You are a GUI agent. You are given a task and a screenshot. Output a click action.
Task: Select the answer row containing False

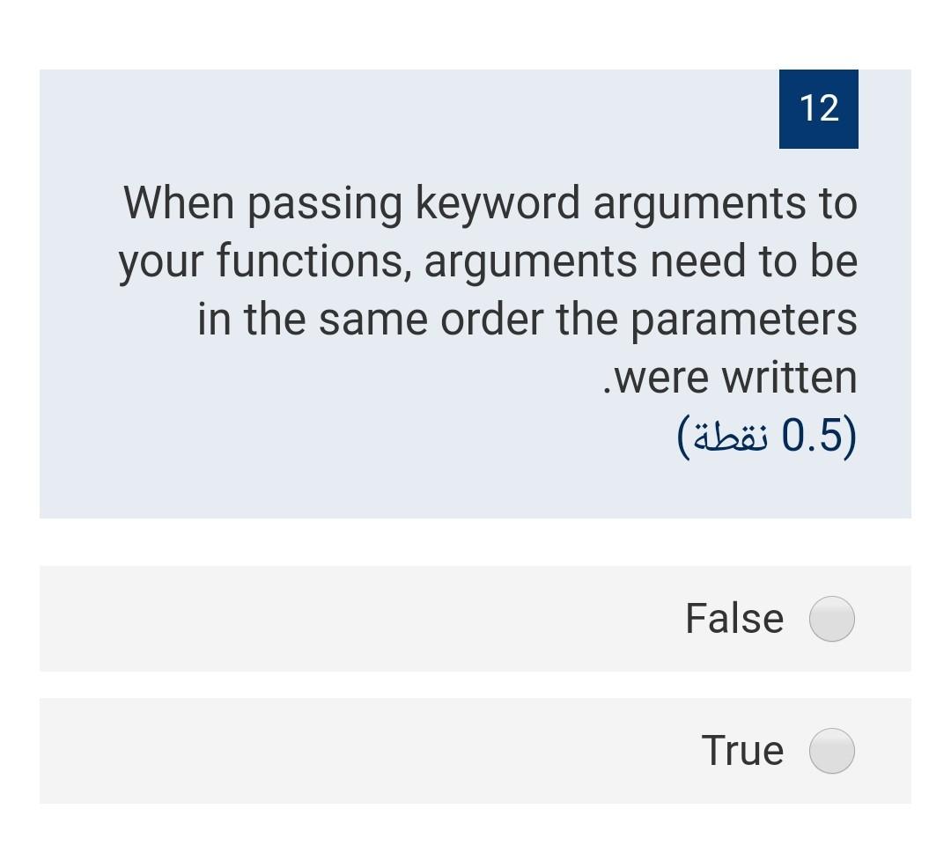click(475, 619)
